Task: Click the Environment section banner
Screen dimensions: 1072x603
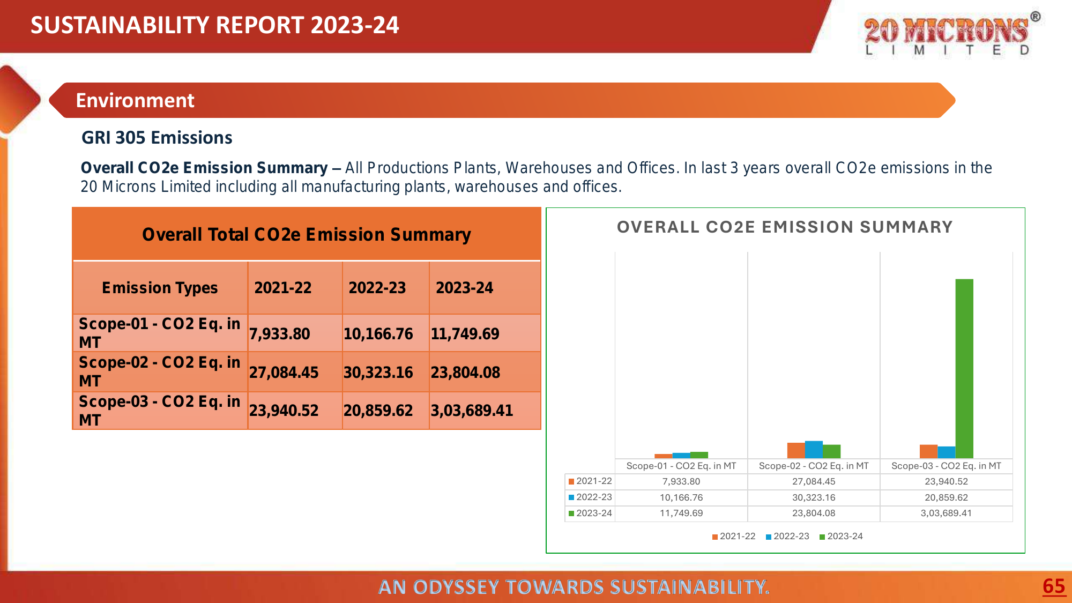Action: point(502,100)
